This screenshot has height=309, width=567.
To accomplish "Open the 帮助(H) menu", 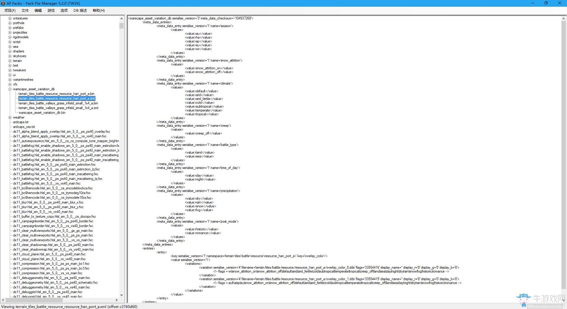I will click(99, 11).
